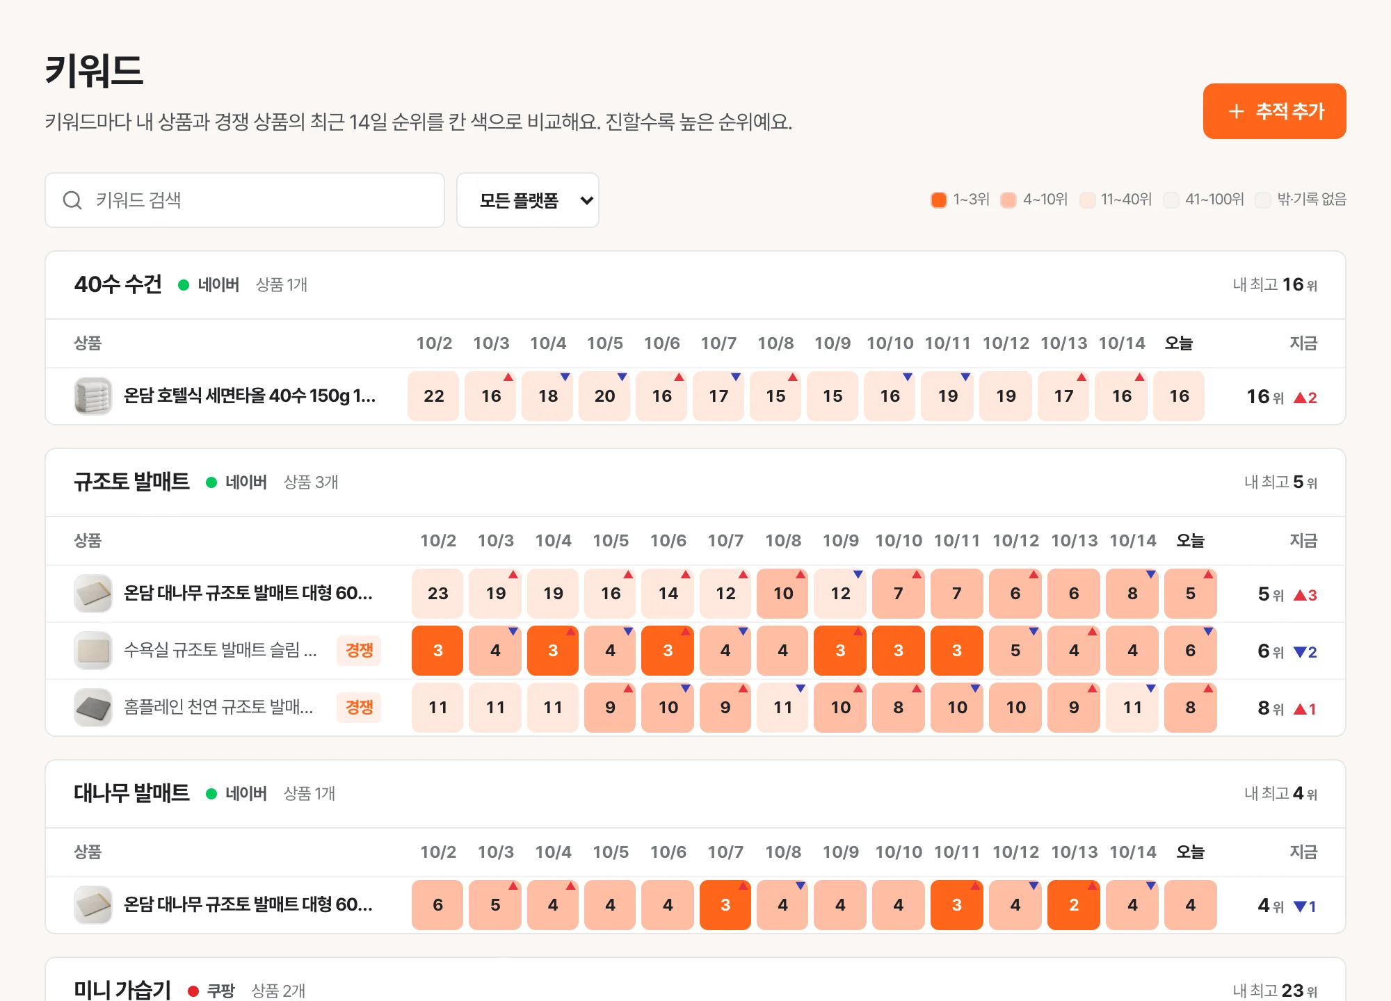Click the 6위 ▼2 current rank
Screen dimensions: 1391x1001
[x=1287, y=651]
